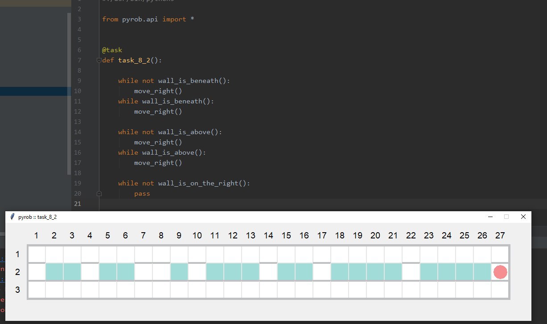Click 'while not wall_is_beneath():' line
The width and height of the screenshot is (547, 324).
click(x=174, y=81)
